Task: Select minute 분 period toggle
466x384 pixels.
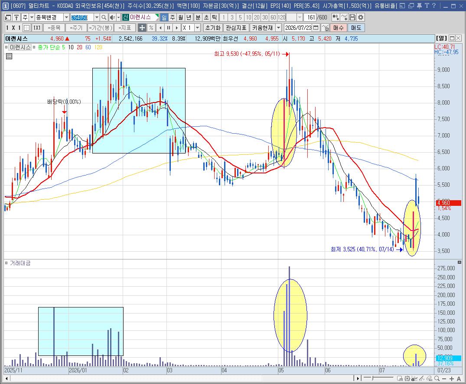Action: click(198, 17)
